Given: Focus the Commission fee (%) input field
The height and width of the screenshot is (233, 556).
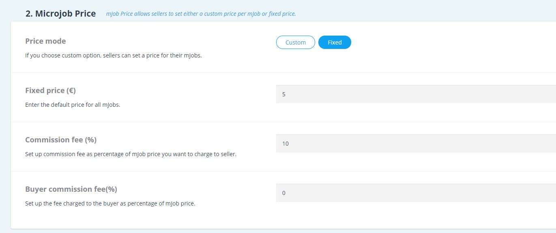Looking at the screenshot, I should click(x=416, y=144).
